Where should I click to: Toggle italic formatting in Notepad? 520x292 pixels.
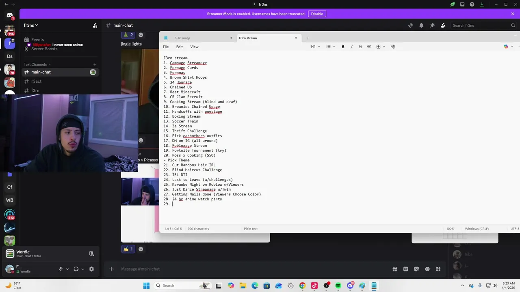[352, 47]
